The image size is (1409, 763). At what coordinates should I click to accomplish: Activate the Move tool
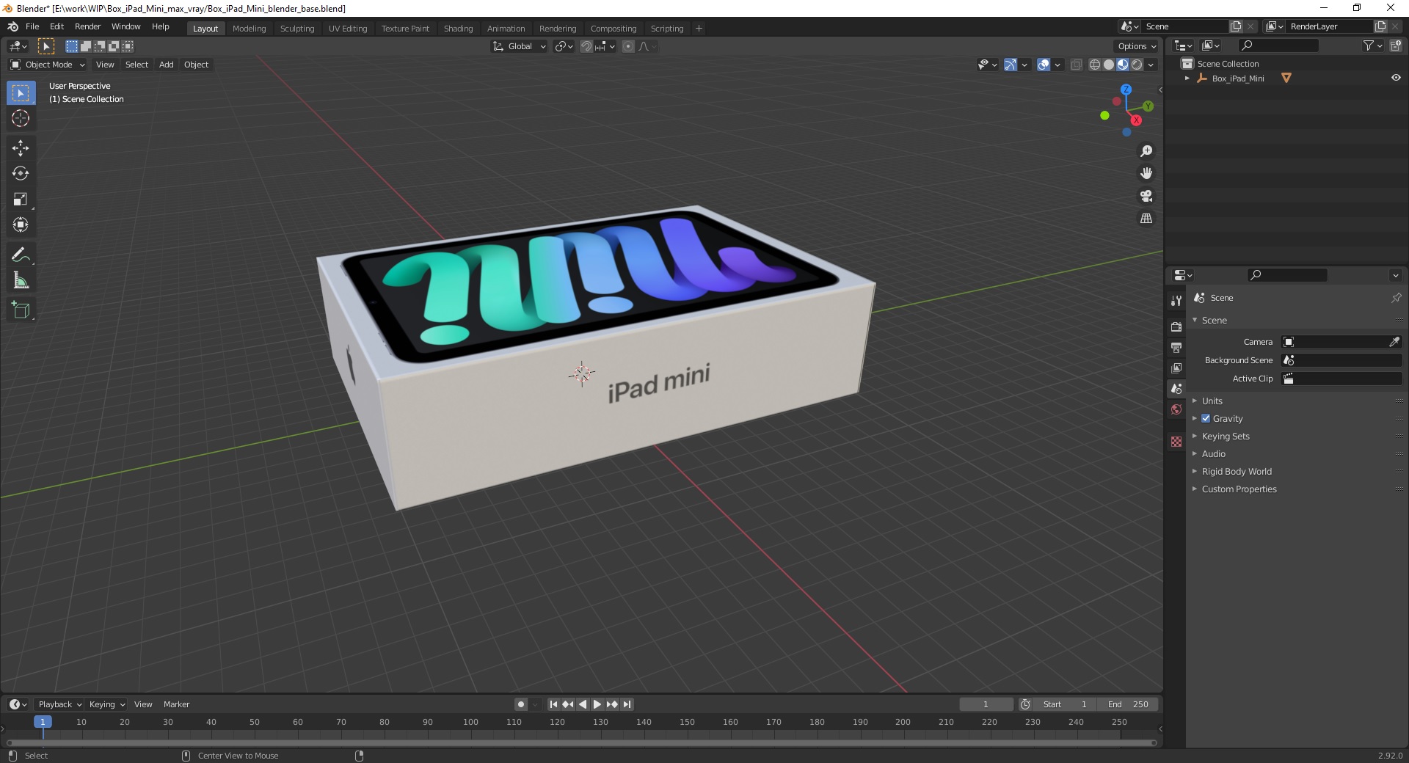click(x=21, y=148)
